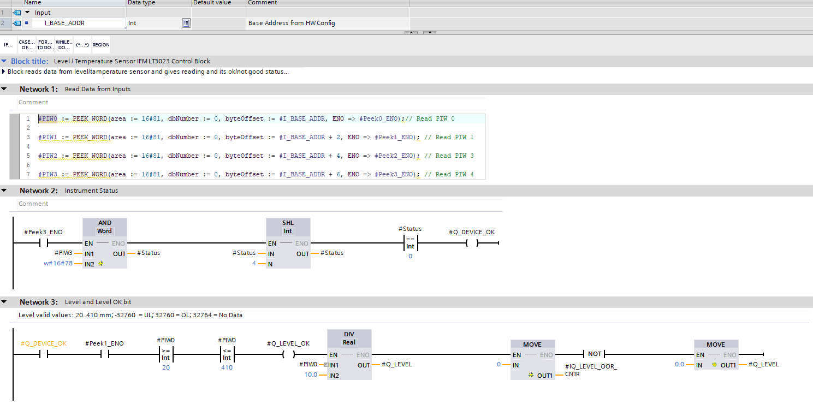Insert a REGION instruction
This screenshot has width=813, height=404.
(x=101, y=45)
